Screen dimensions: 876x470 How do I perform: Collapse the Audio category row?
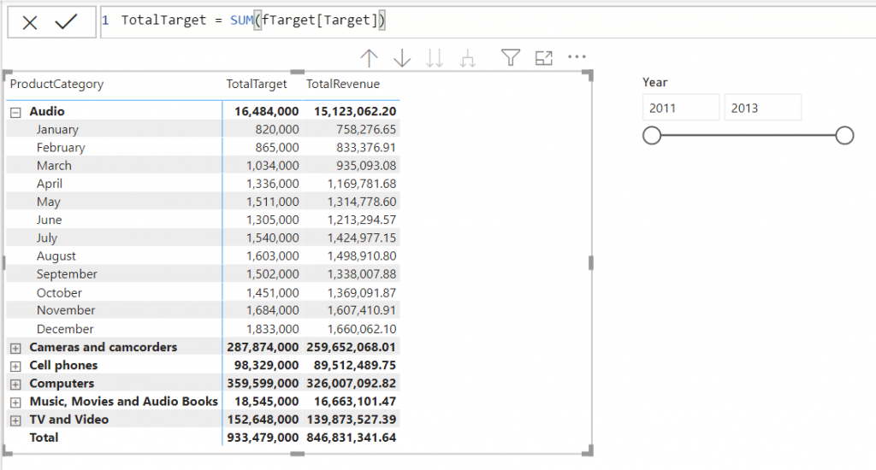(15, 112)
